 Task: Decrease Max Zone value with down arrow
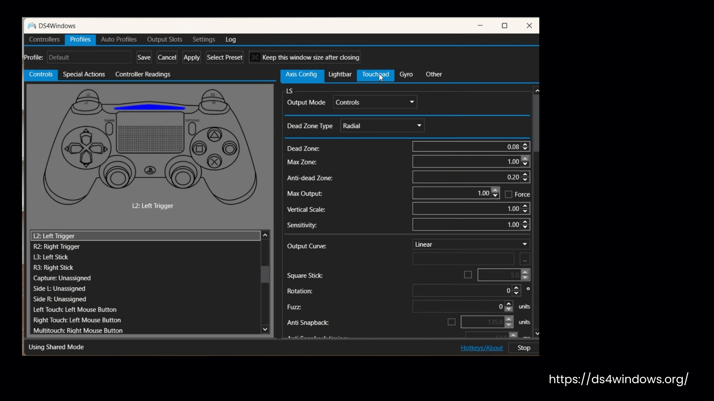pos(525,164)
